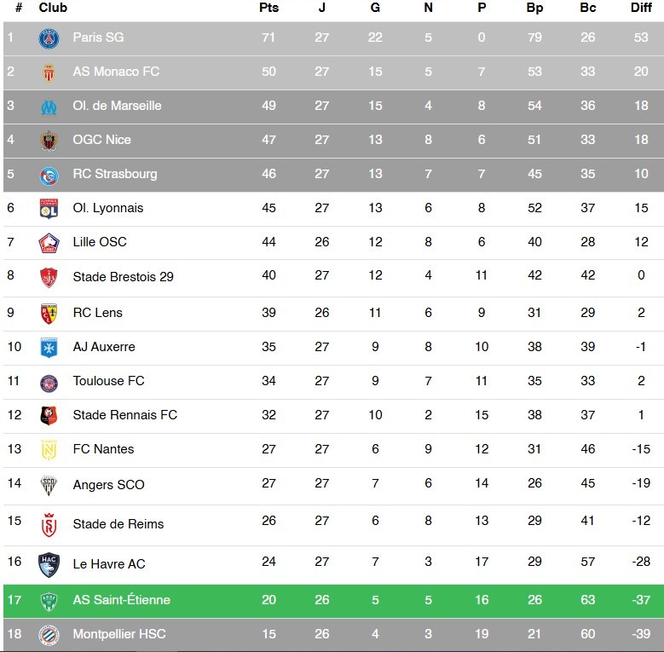Viewport: 664px width, 652px height.
Task: Click the Ol. Lyonnais crest icon
Action: click(49, 209)
